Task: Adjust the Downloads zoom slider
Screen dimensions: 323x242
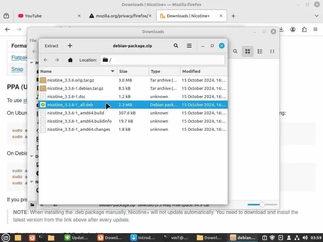Action: point(262,205)
